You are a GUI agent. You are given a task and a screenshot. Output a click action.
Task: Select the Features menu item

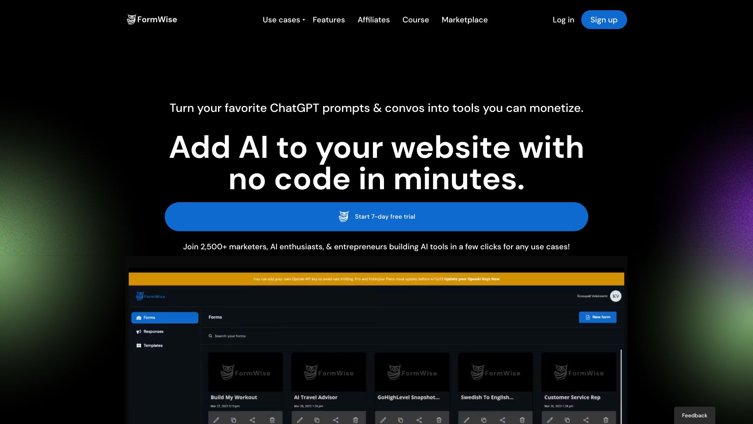(x=328, y=19)
